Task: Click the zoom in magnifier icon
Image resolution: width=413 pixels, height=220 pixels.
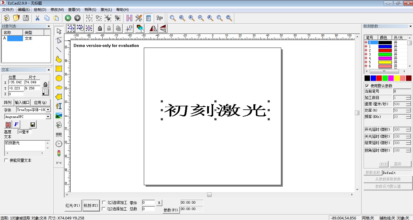Action: pos(191,18)
